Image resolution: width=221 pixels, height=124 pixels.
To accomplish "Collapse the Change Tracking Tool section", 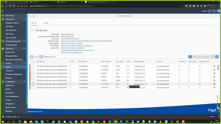I will (24, 41).
